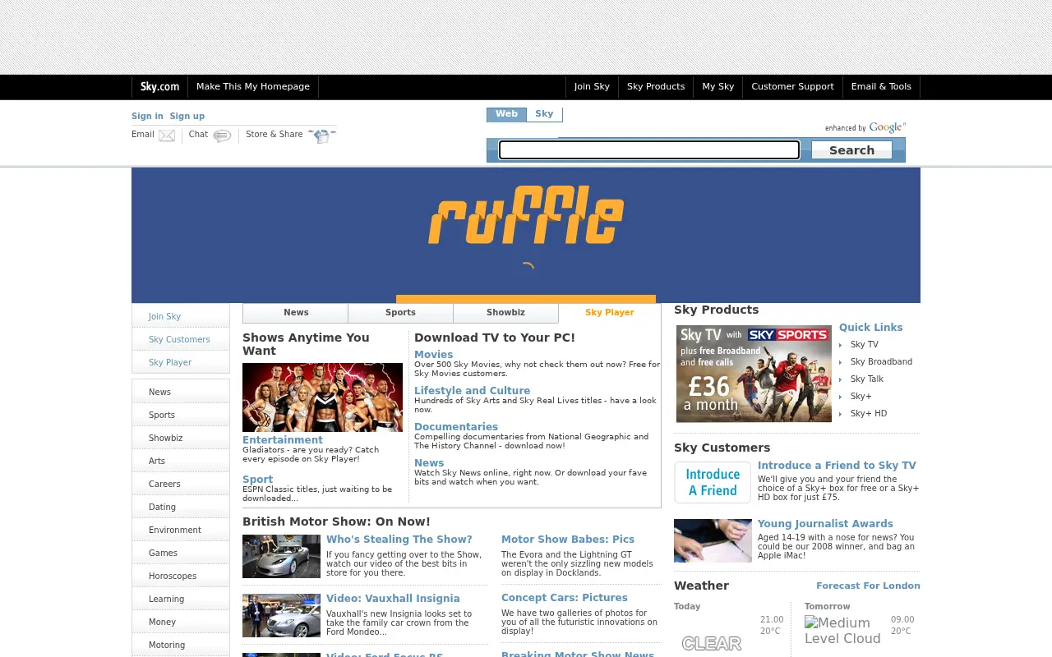Open Motor Show Babes: Pics link

[x=568, y=540]
